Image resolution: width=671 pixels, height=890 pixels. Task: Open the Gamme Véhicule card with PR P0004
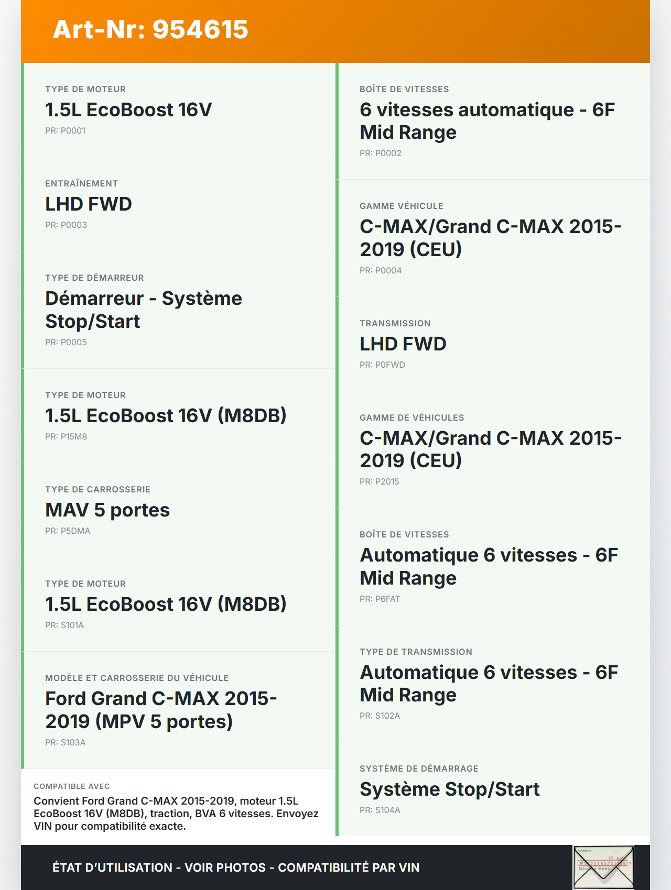493,238
